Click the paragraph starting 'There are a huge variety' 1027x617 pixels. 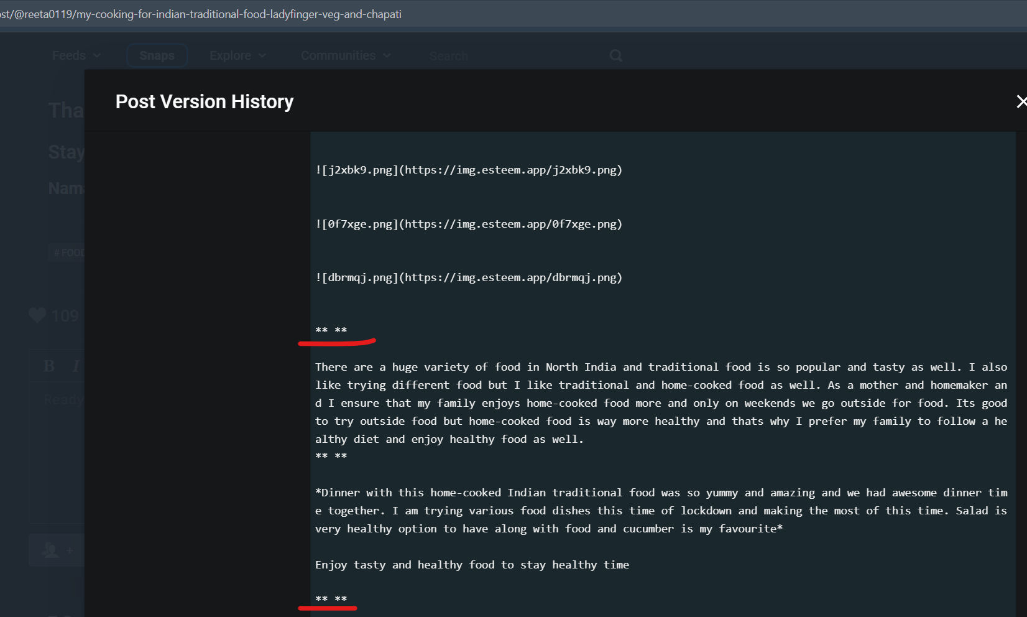[661, 403]
